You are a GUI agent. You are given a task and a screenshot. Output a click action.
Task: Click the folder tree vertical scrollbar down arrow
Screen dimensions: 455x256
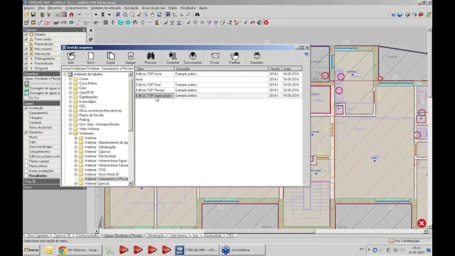coord(130,183)
